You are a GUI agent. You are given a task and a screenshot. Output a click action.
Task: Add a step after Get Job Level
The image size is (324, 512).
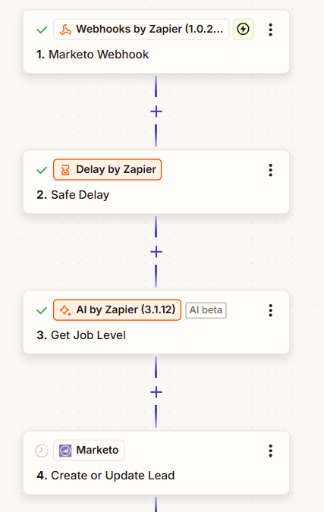pyautogui.click(x=156, y=392)
